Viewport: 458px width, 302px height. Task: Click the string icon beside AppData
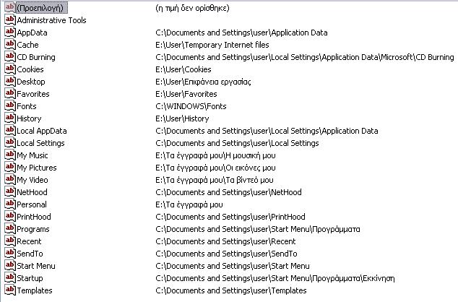coord(10,32)
